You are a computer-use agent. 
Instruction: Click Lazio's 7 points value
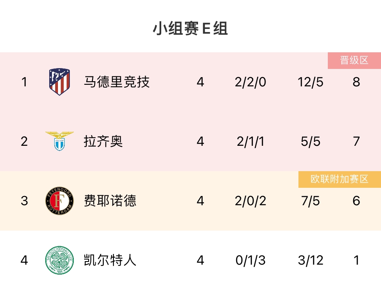coord(356,141)
